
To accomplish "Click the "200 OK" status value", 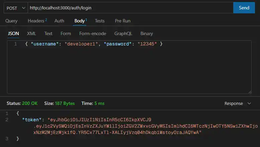I will 30,104.
